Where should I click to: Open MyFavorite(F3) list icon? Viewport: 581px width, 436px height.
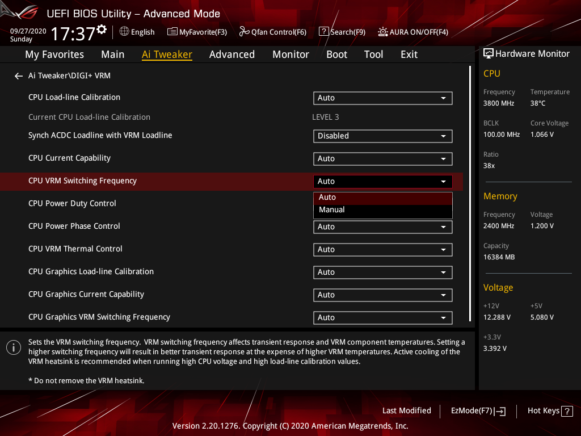[x=172, y=32]
